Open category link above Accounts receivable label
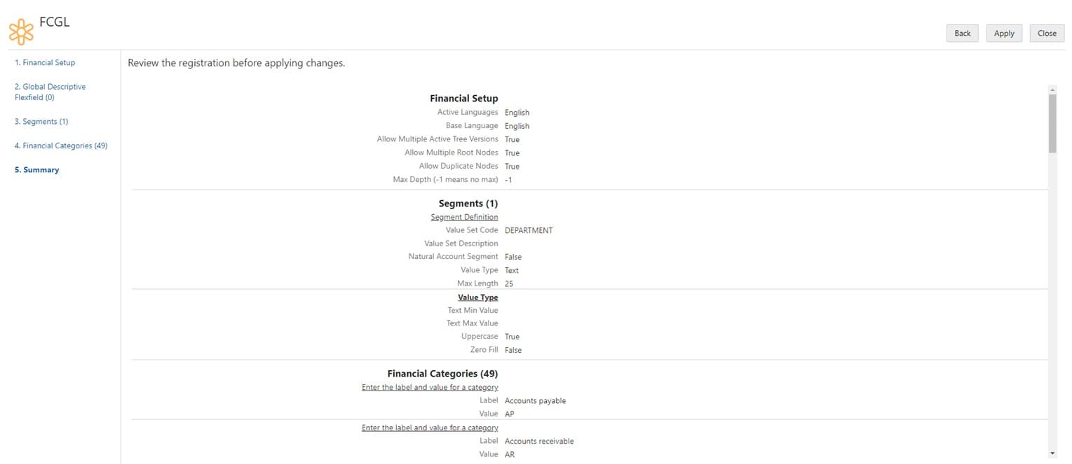1072x464 pixels. 430,428
